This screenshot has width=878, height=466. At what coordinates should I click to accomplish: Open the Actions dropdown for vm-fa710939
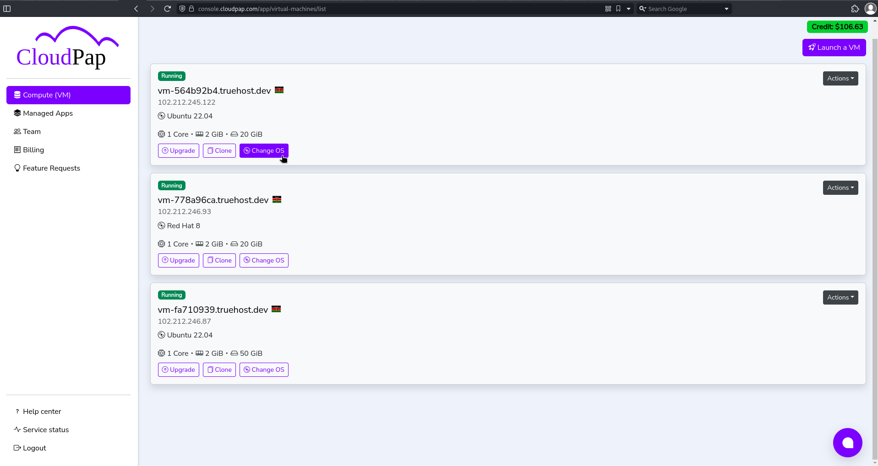click(x=840, y=297)
